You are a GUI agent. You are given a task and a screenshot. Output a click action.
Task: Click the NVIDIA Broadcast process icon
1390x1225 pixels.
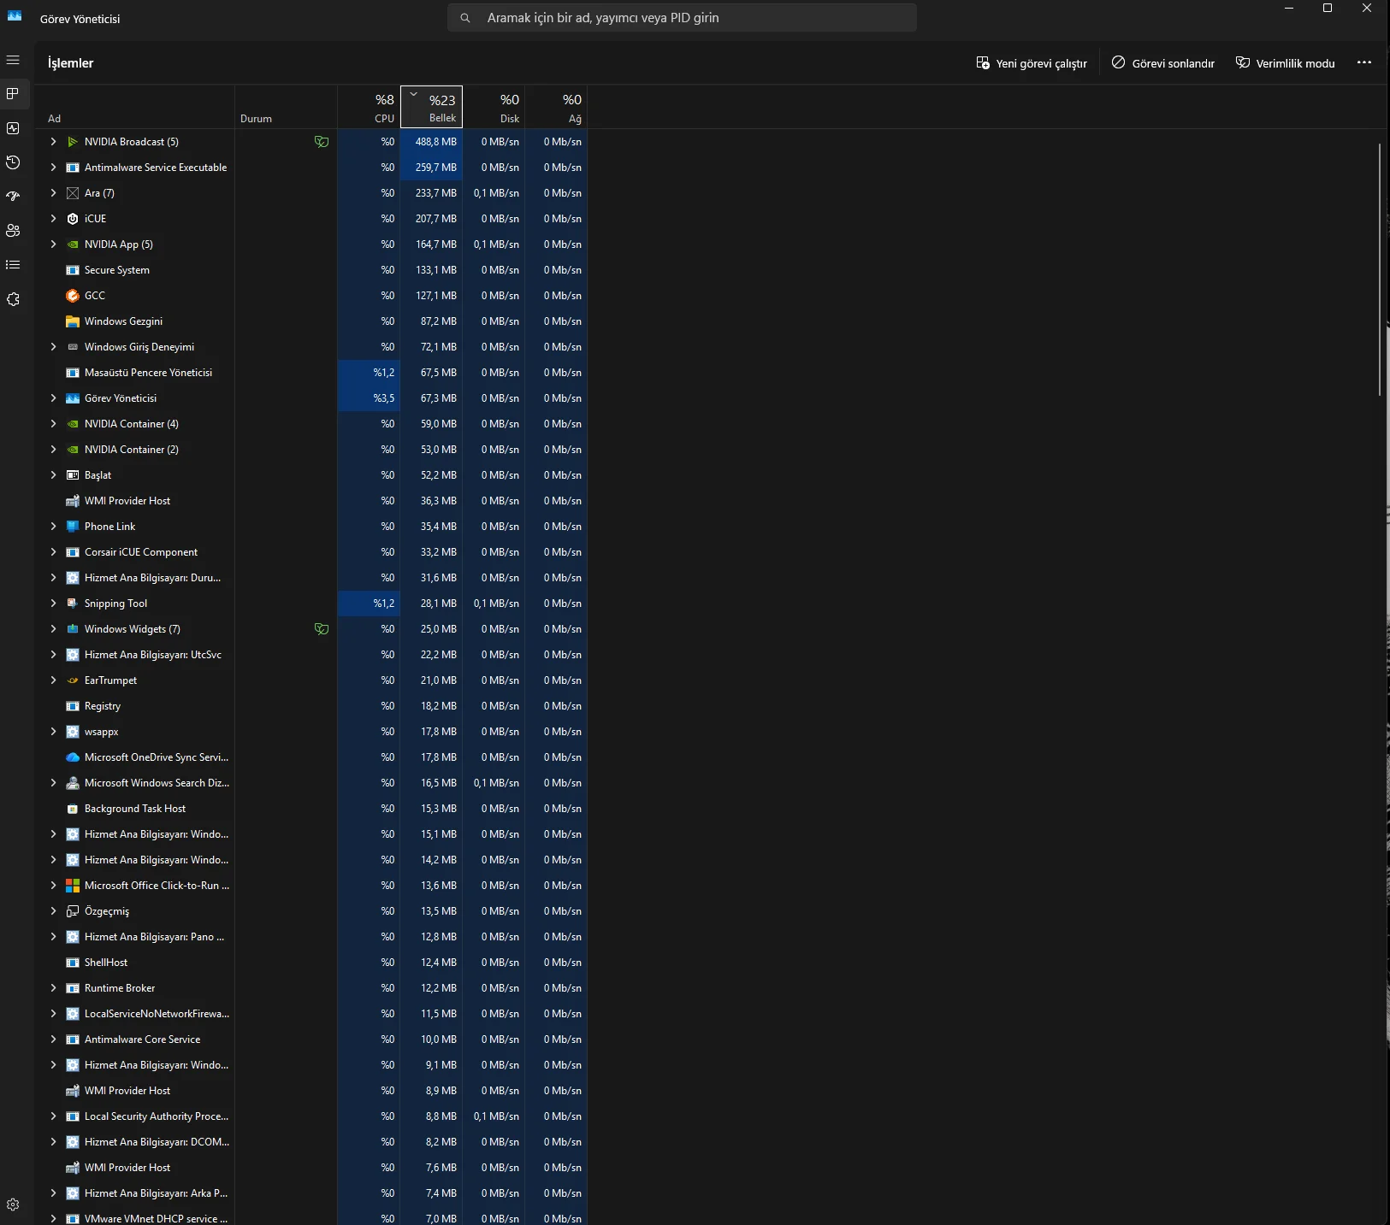coord(73,142)
